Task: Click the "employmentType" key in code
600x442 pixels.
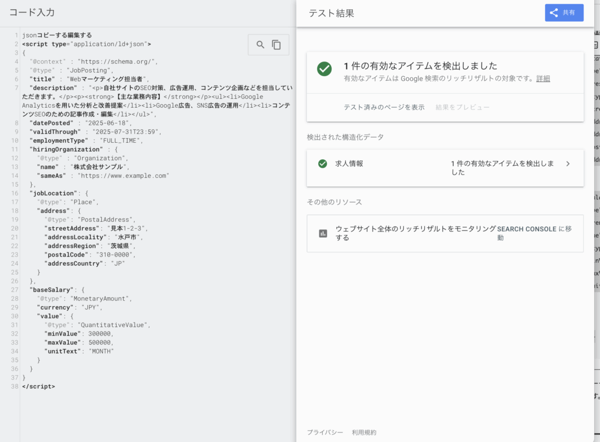Action: coord(59,141)
